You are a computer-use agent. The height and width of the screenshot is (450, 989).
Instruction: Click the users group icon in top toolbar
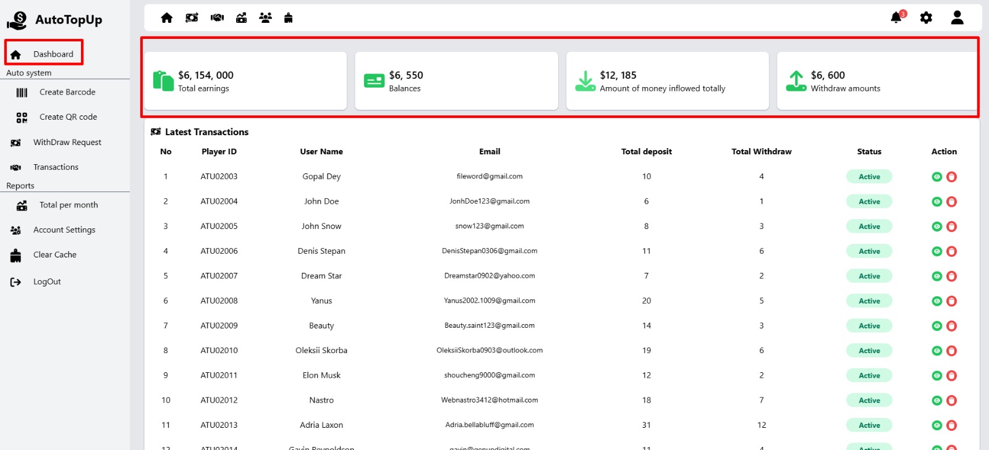(x=266, y=18)
